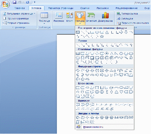Insert a Разрыв страницы

[16, 23]
